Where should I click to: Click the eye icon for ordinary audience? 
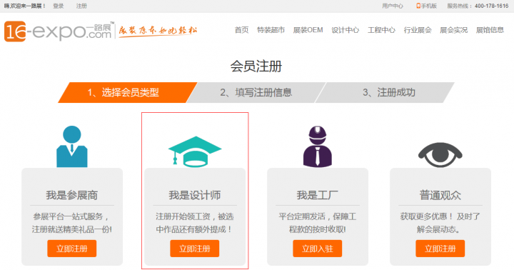click(x=440, y=154)
